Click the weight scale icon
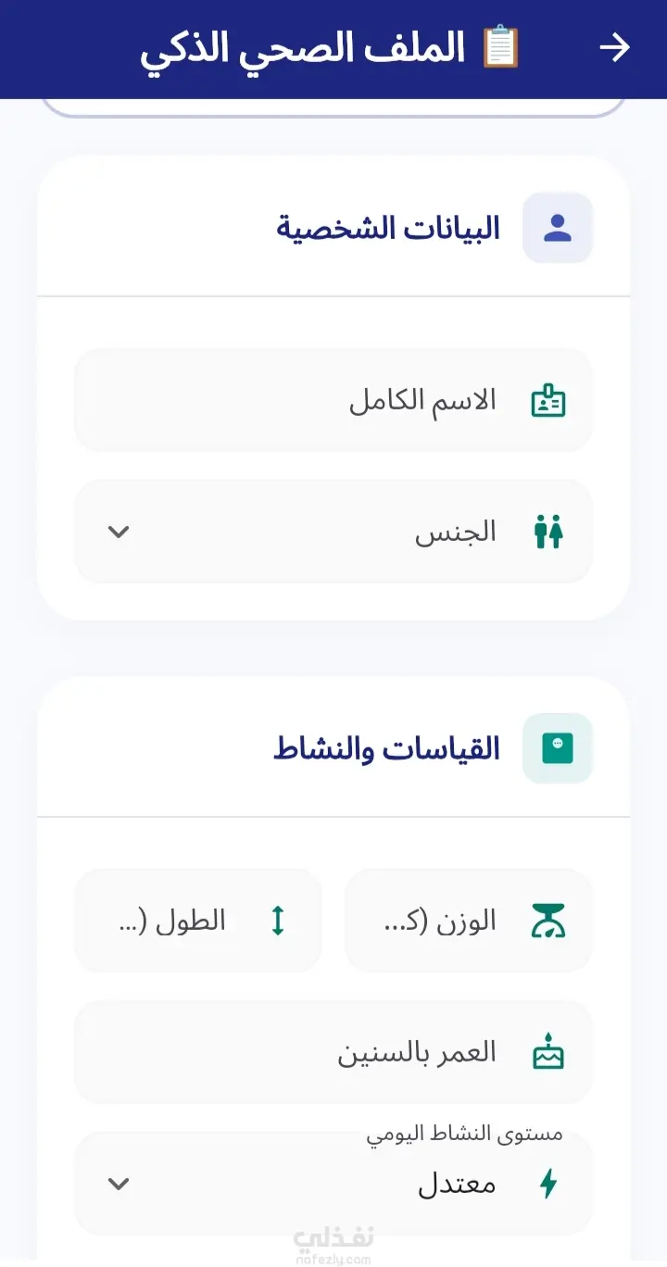This screenshot has height=1267, width=667. (x=548, y=921)
